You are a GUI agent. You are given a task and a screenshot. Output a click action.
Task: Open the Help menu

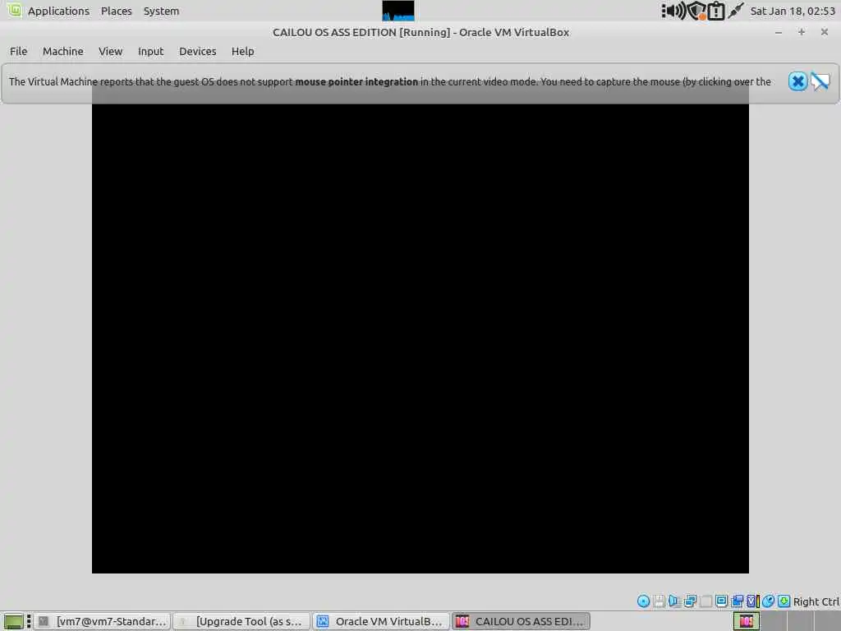coord(242,52)
